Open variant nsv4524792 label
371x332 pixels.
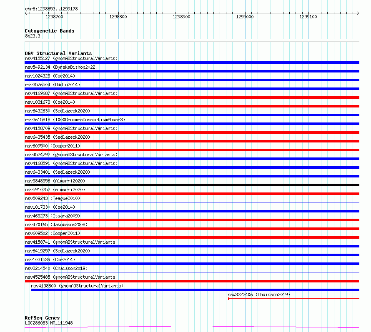click(x=71, y=155)
